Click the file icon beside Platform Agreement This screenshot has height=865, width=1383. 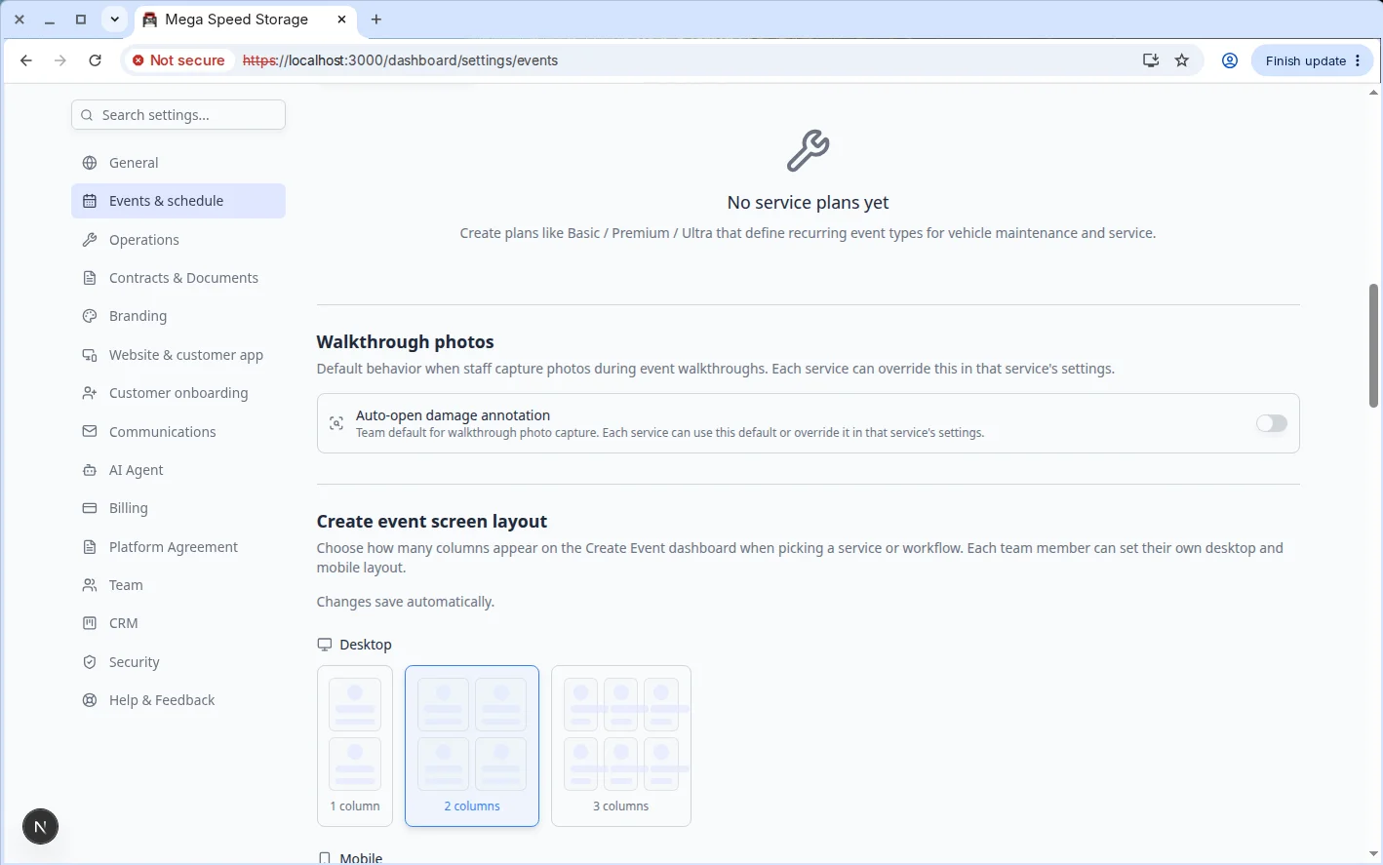[x=90, y=547]
